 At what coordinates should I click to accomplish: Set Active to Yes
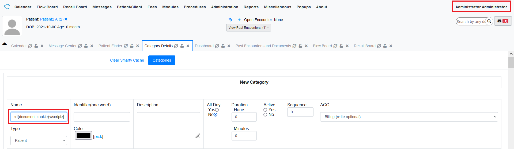265,110
